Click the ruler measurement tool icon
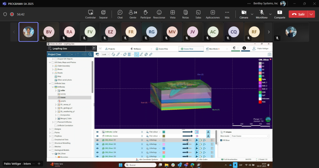 pyautogui.click(x=151, y=54)
